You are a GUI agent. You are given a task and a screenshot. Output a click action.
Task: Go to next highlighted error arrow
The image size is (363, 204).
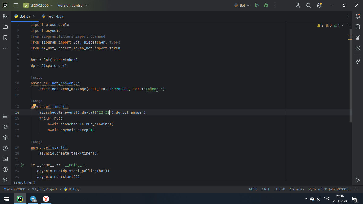click(x=349, y=25)
